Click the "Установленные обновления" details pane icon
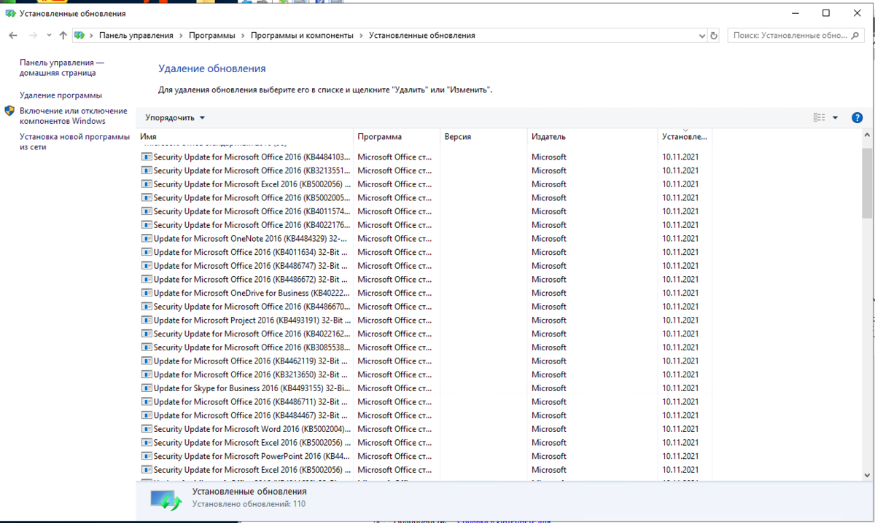 coord(165,499)
